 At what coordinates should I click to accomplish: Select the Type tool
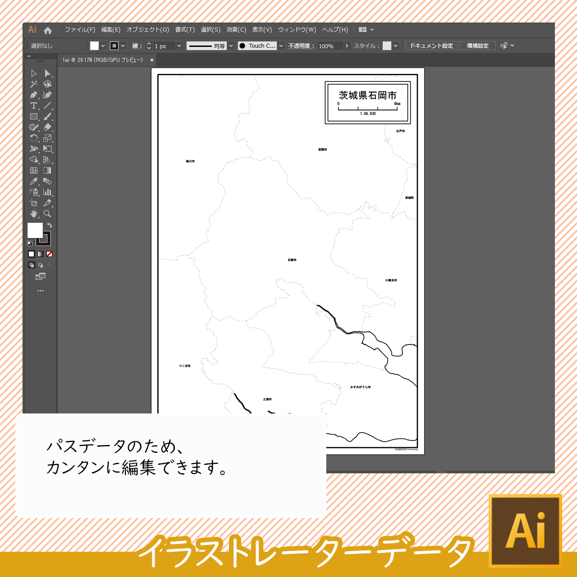(34, 105)
